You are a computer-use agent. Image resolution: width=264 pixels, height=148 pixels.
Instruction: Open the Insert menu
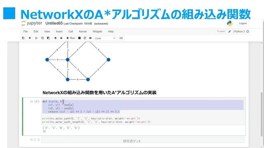(x=59, y=31)
